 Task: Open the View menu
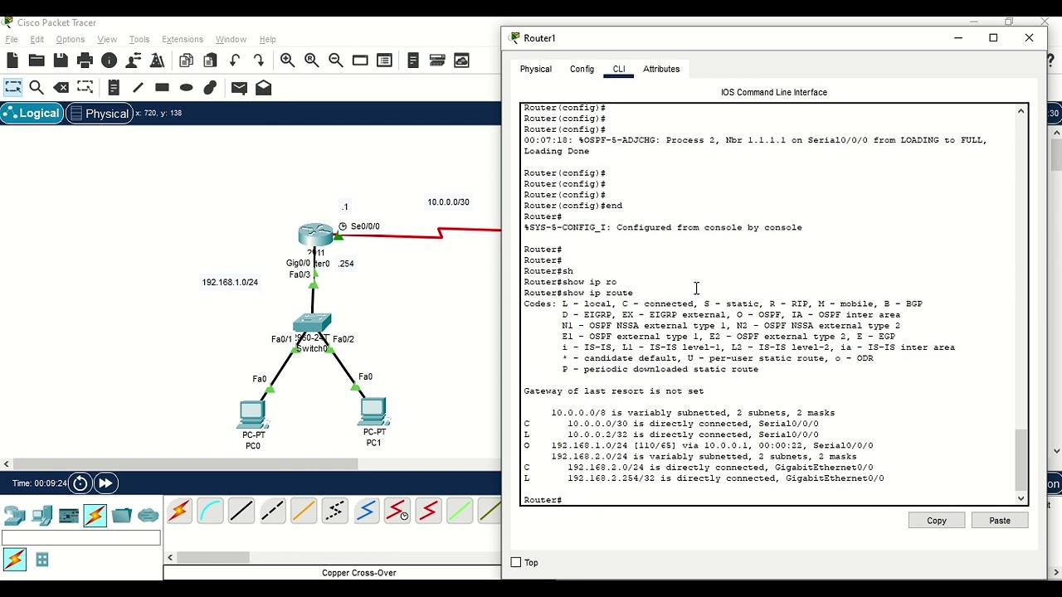pos(107,39)
